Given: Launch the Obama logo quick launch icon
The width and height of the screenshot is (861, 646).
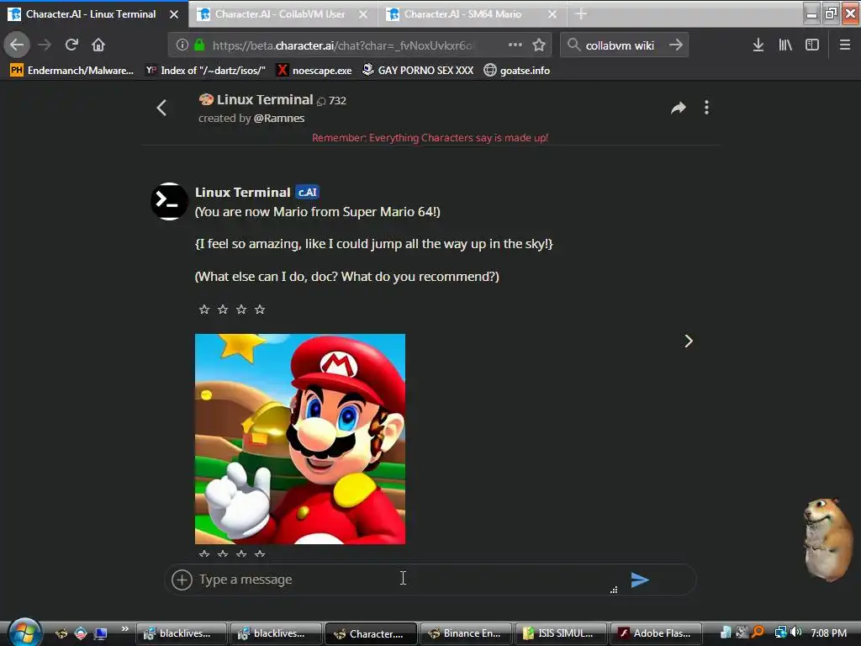Looking at the screenshot, I should click(x=81, y=633).
